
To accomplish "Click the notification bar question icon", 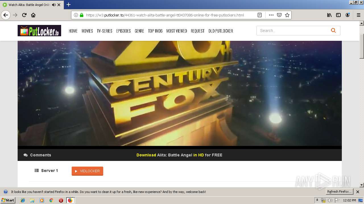I will (x=6, y=192).
